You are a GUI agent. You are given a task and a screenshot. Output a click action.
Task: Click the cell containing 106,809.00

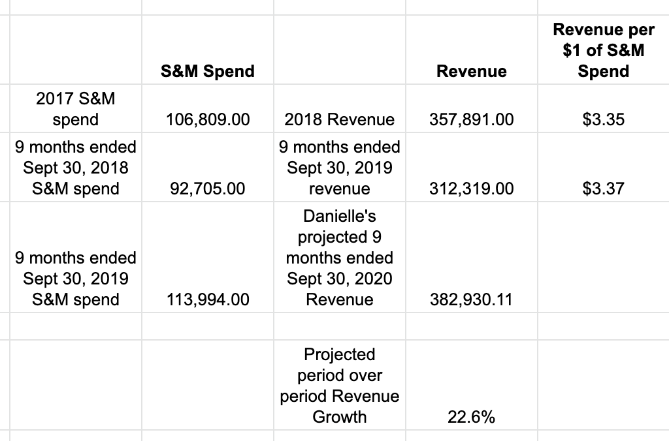click(207, 109)
